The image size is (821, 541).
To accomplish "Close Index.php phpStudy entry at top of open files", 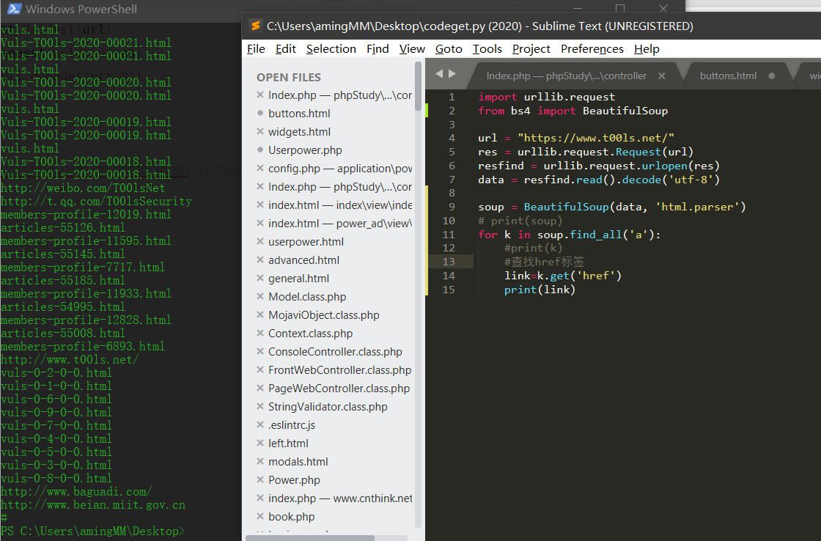I will click(x=260, y=95).
